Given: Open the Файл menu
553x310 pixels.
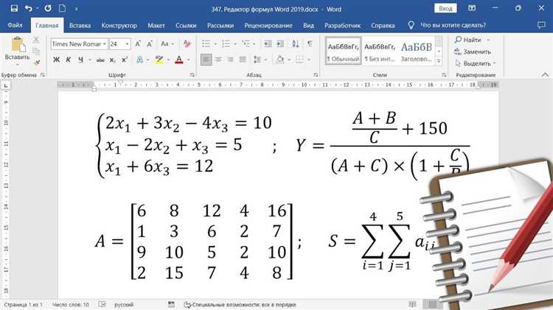Looking at the screenshot, I should pyautogui.click(x=14, y=24).
